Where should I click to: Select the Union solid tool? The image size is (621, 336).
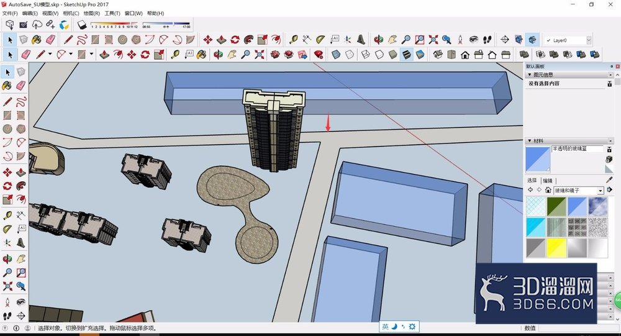pyautogui.click(x=554, y=54)
